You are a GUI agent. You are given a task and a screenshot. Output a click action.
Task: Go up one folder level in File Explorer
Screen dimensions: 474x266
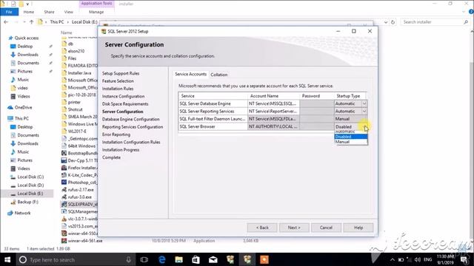pos(31,22)
